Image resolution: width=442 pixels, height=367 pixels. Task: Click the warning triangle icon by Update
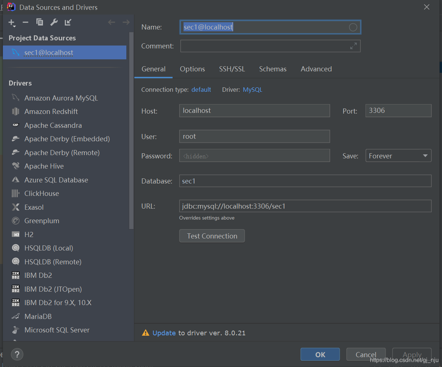(x=146, y=333)
